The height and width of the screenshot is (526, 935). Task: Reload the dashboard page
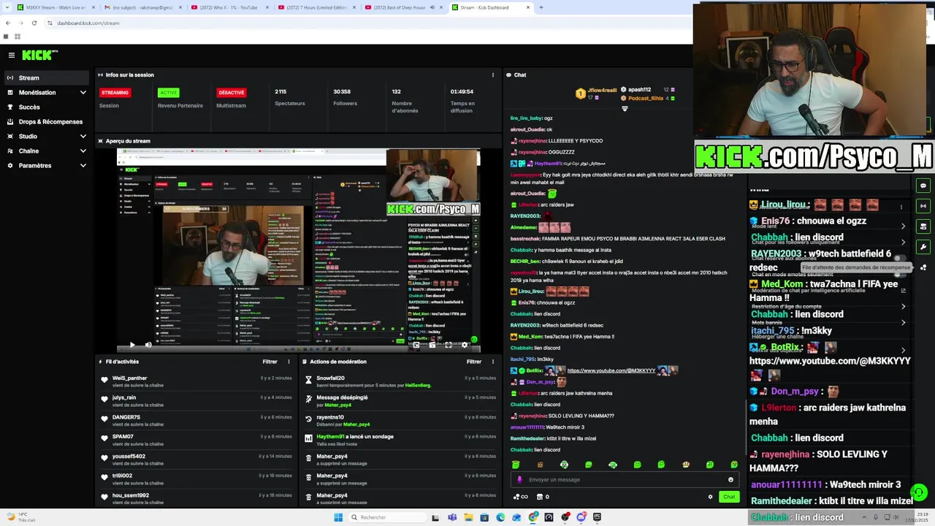coord(34,23)
